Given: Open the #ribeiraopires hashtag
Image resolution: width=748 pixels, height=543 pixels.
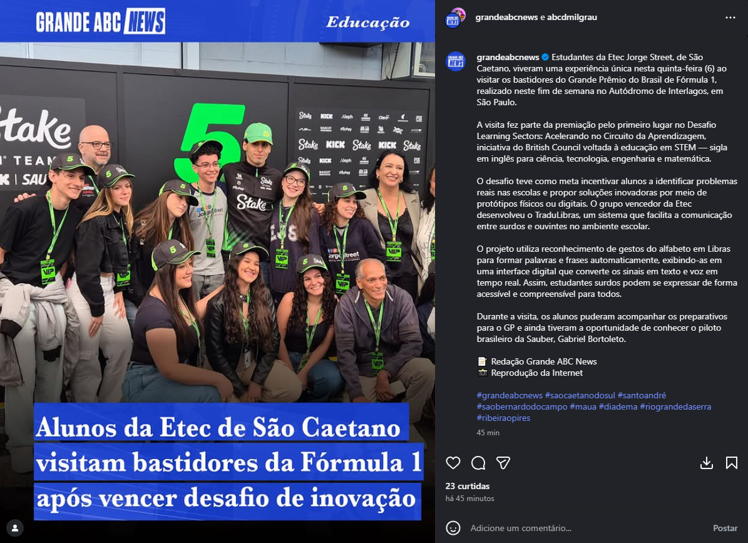Looking at the screenshot, I should click(x=503, y=418).
